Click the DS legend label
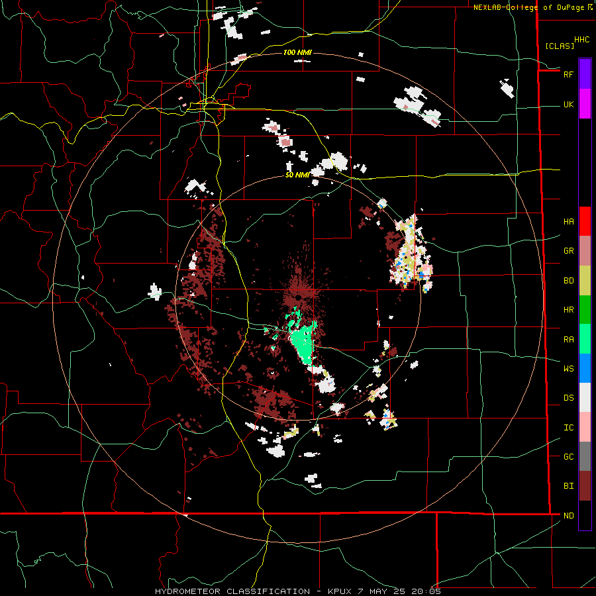The width and height of the screenshot is (596, 596). (568, 398)
